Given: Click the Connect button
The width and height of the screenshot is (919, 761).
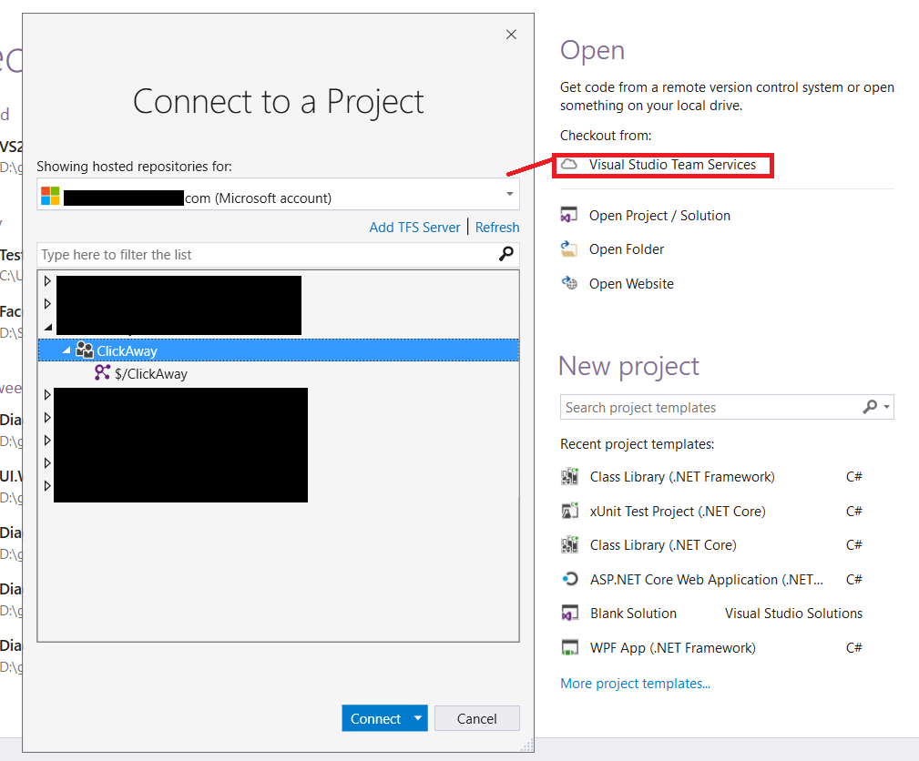Looking at the screenshot, I should tap(375, 719).
